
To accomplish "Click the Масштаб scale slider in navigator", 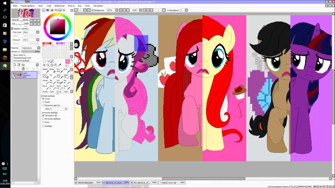I will point(20,21).
